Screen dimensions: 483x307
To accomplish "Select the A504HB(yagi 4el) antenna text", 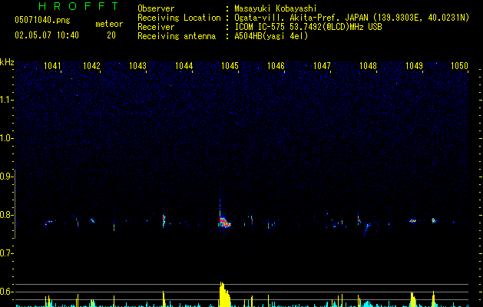I will pyautogui.click(x=271, y=36).
